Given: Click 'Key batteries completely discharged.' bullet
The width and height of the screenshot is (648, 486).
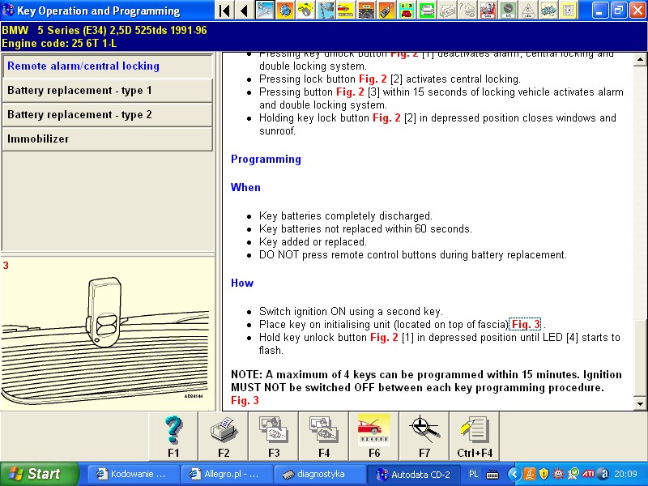Looking at the screenshot, I should click(x=346, y=215).
